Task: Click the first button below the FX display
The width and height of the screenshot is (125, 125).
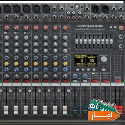Action: click(78, 69)
